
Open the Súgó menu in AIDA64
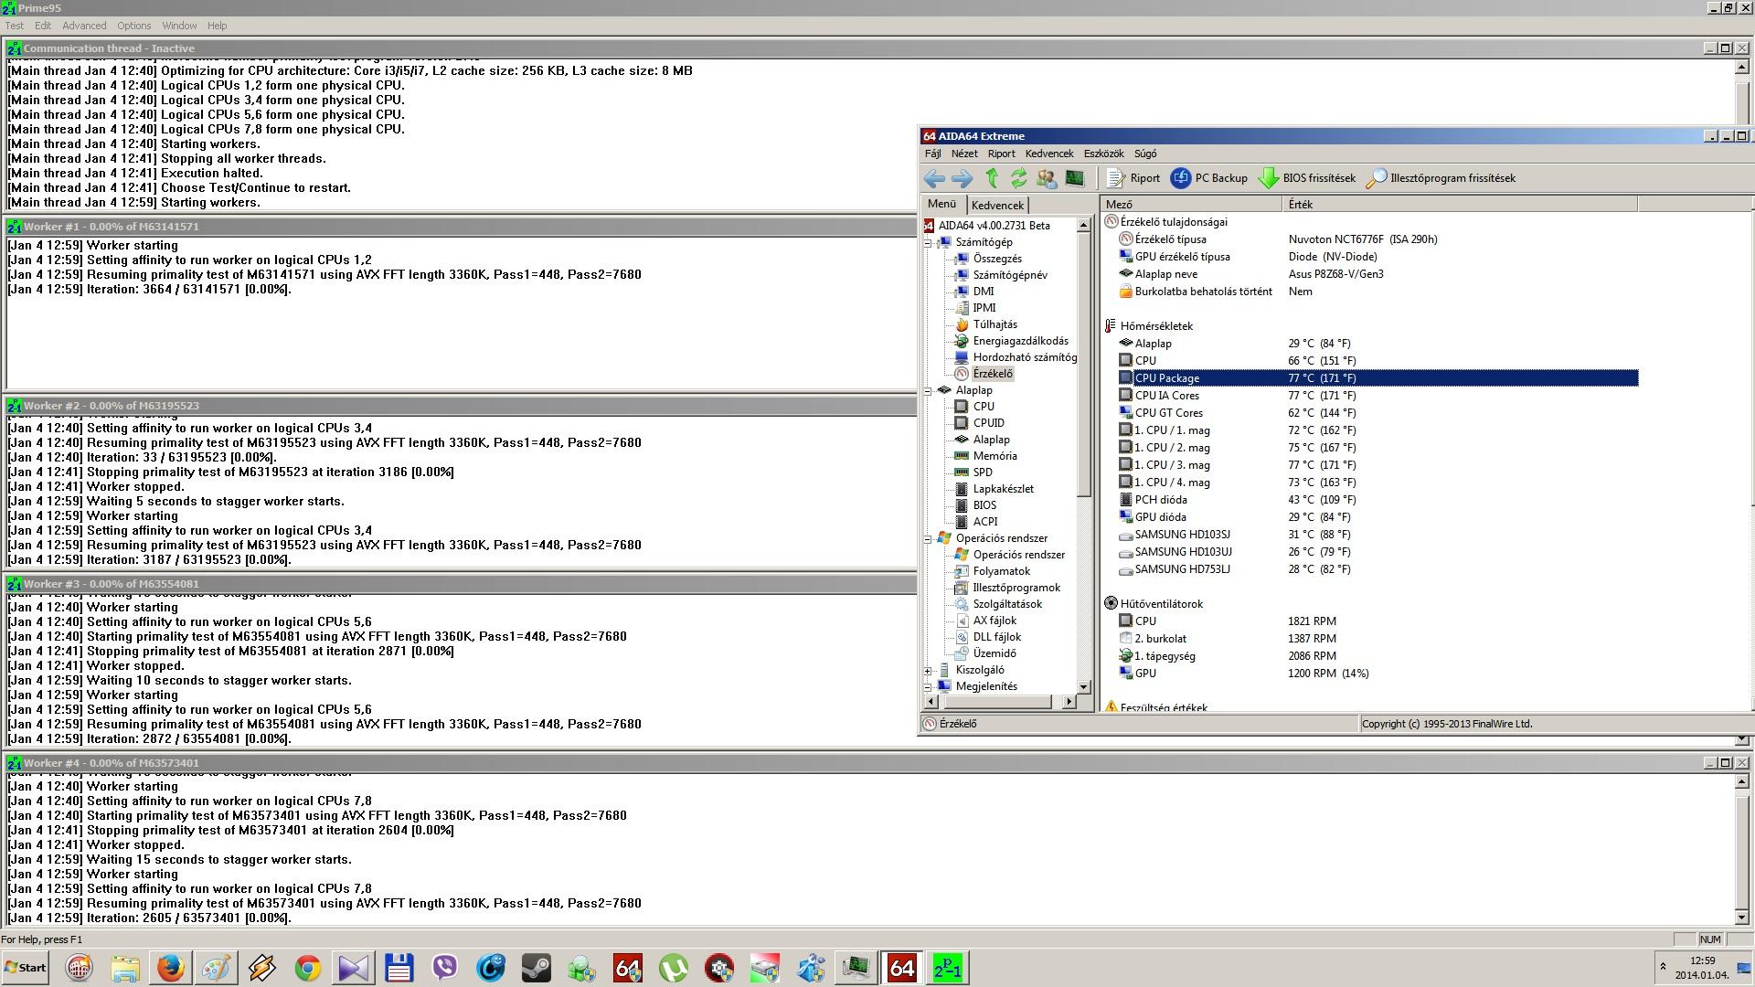tap(1144, 154)
